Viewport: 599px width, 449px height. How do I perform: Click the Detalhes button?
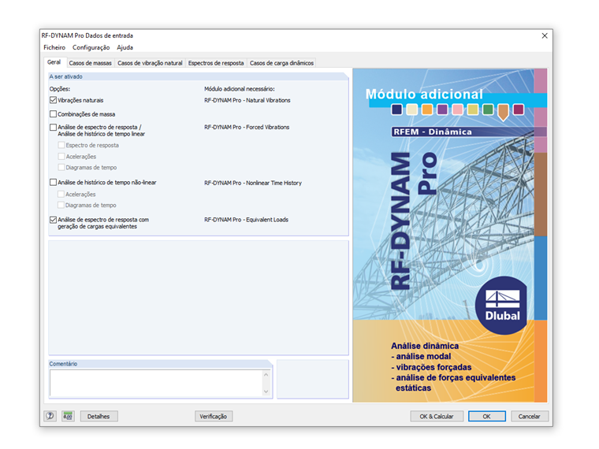coord(99,416)
